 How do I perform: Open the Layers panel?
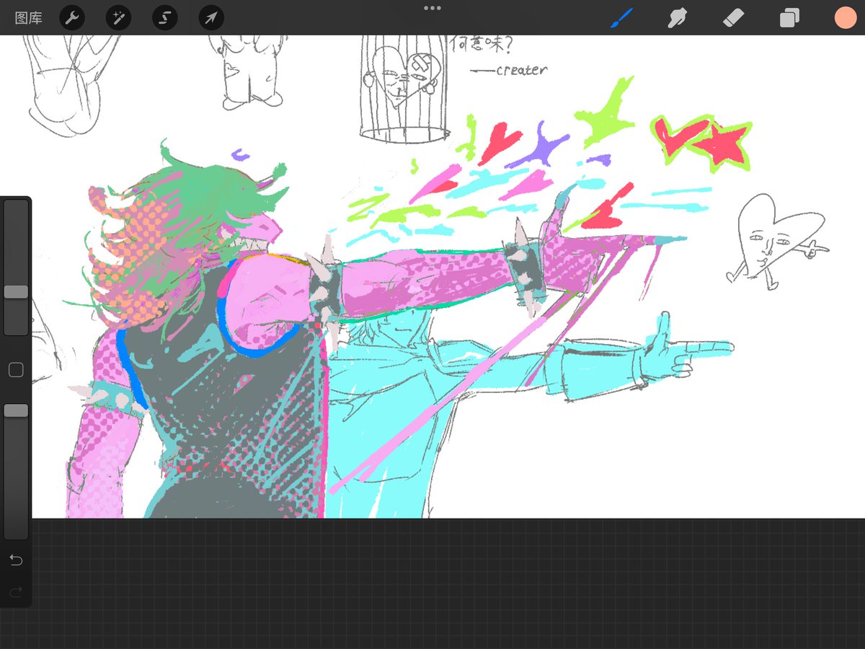point(789,18)
